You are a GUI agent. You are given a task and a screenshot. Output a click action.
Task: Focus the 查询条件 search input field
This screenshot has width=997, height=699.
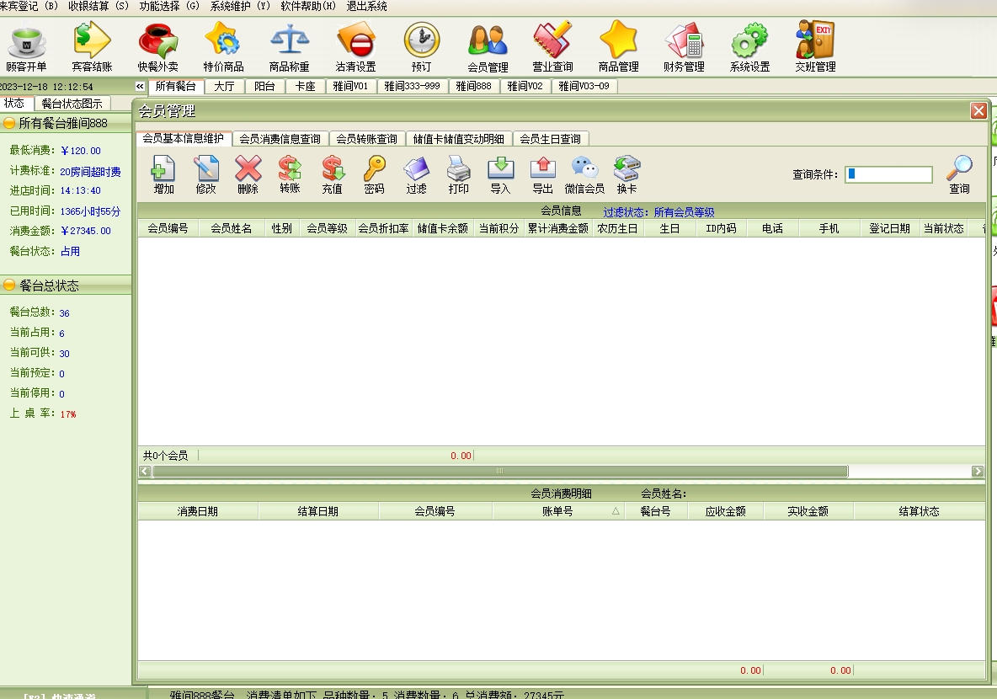point(889,174)
